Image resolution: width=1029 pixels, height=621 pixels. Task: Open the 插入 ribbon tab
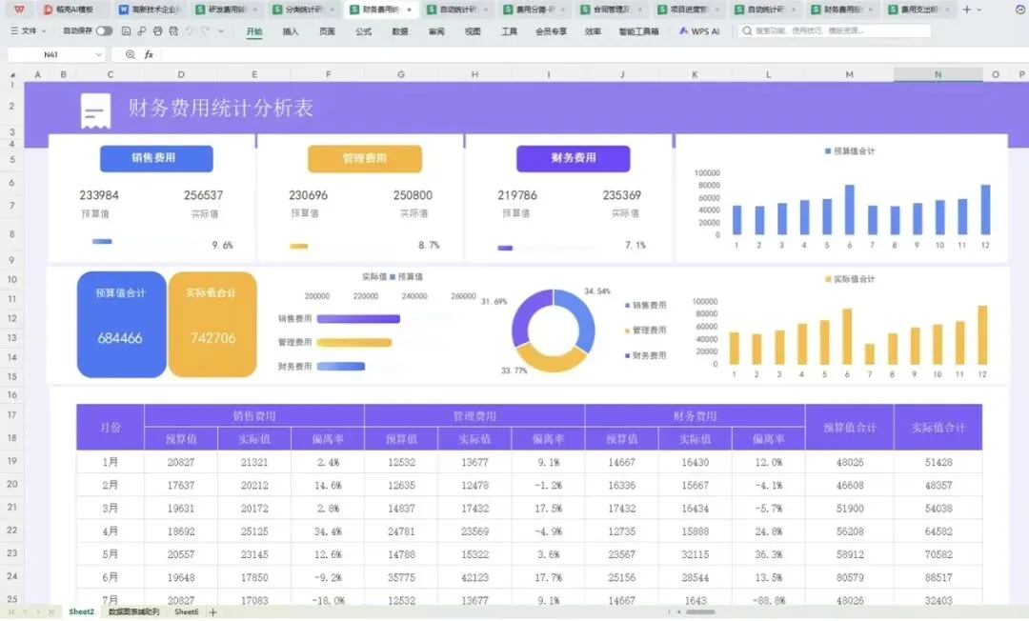pos(290,31)
